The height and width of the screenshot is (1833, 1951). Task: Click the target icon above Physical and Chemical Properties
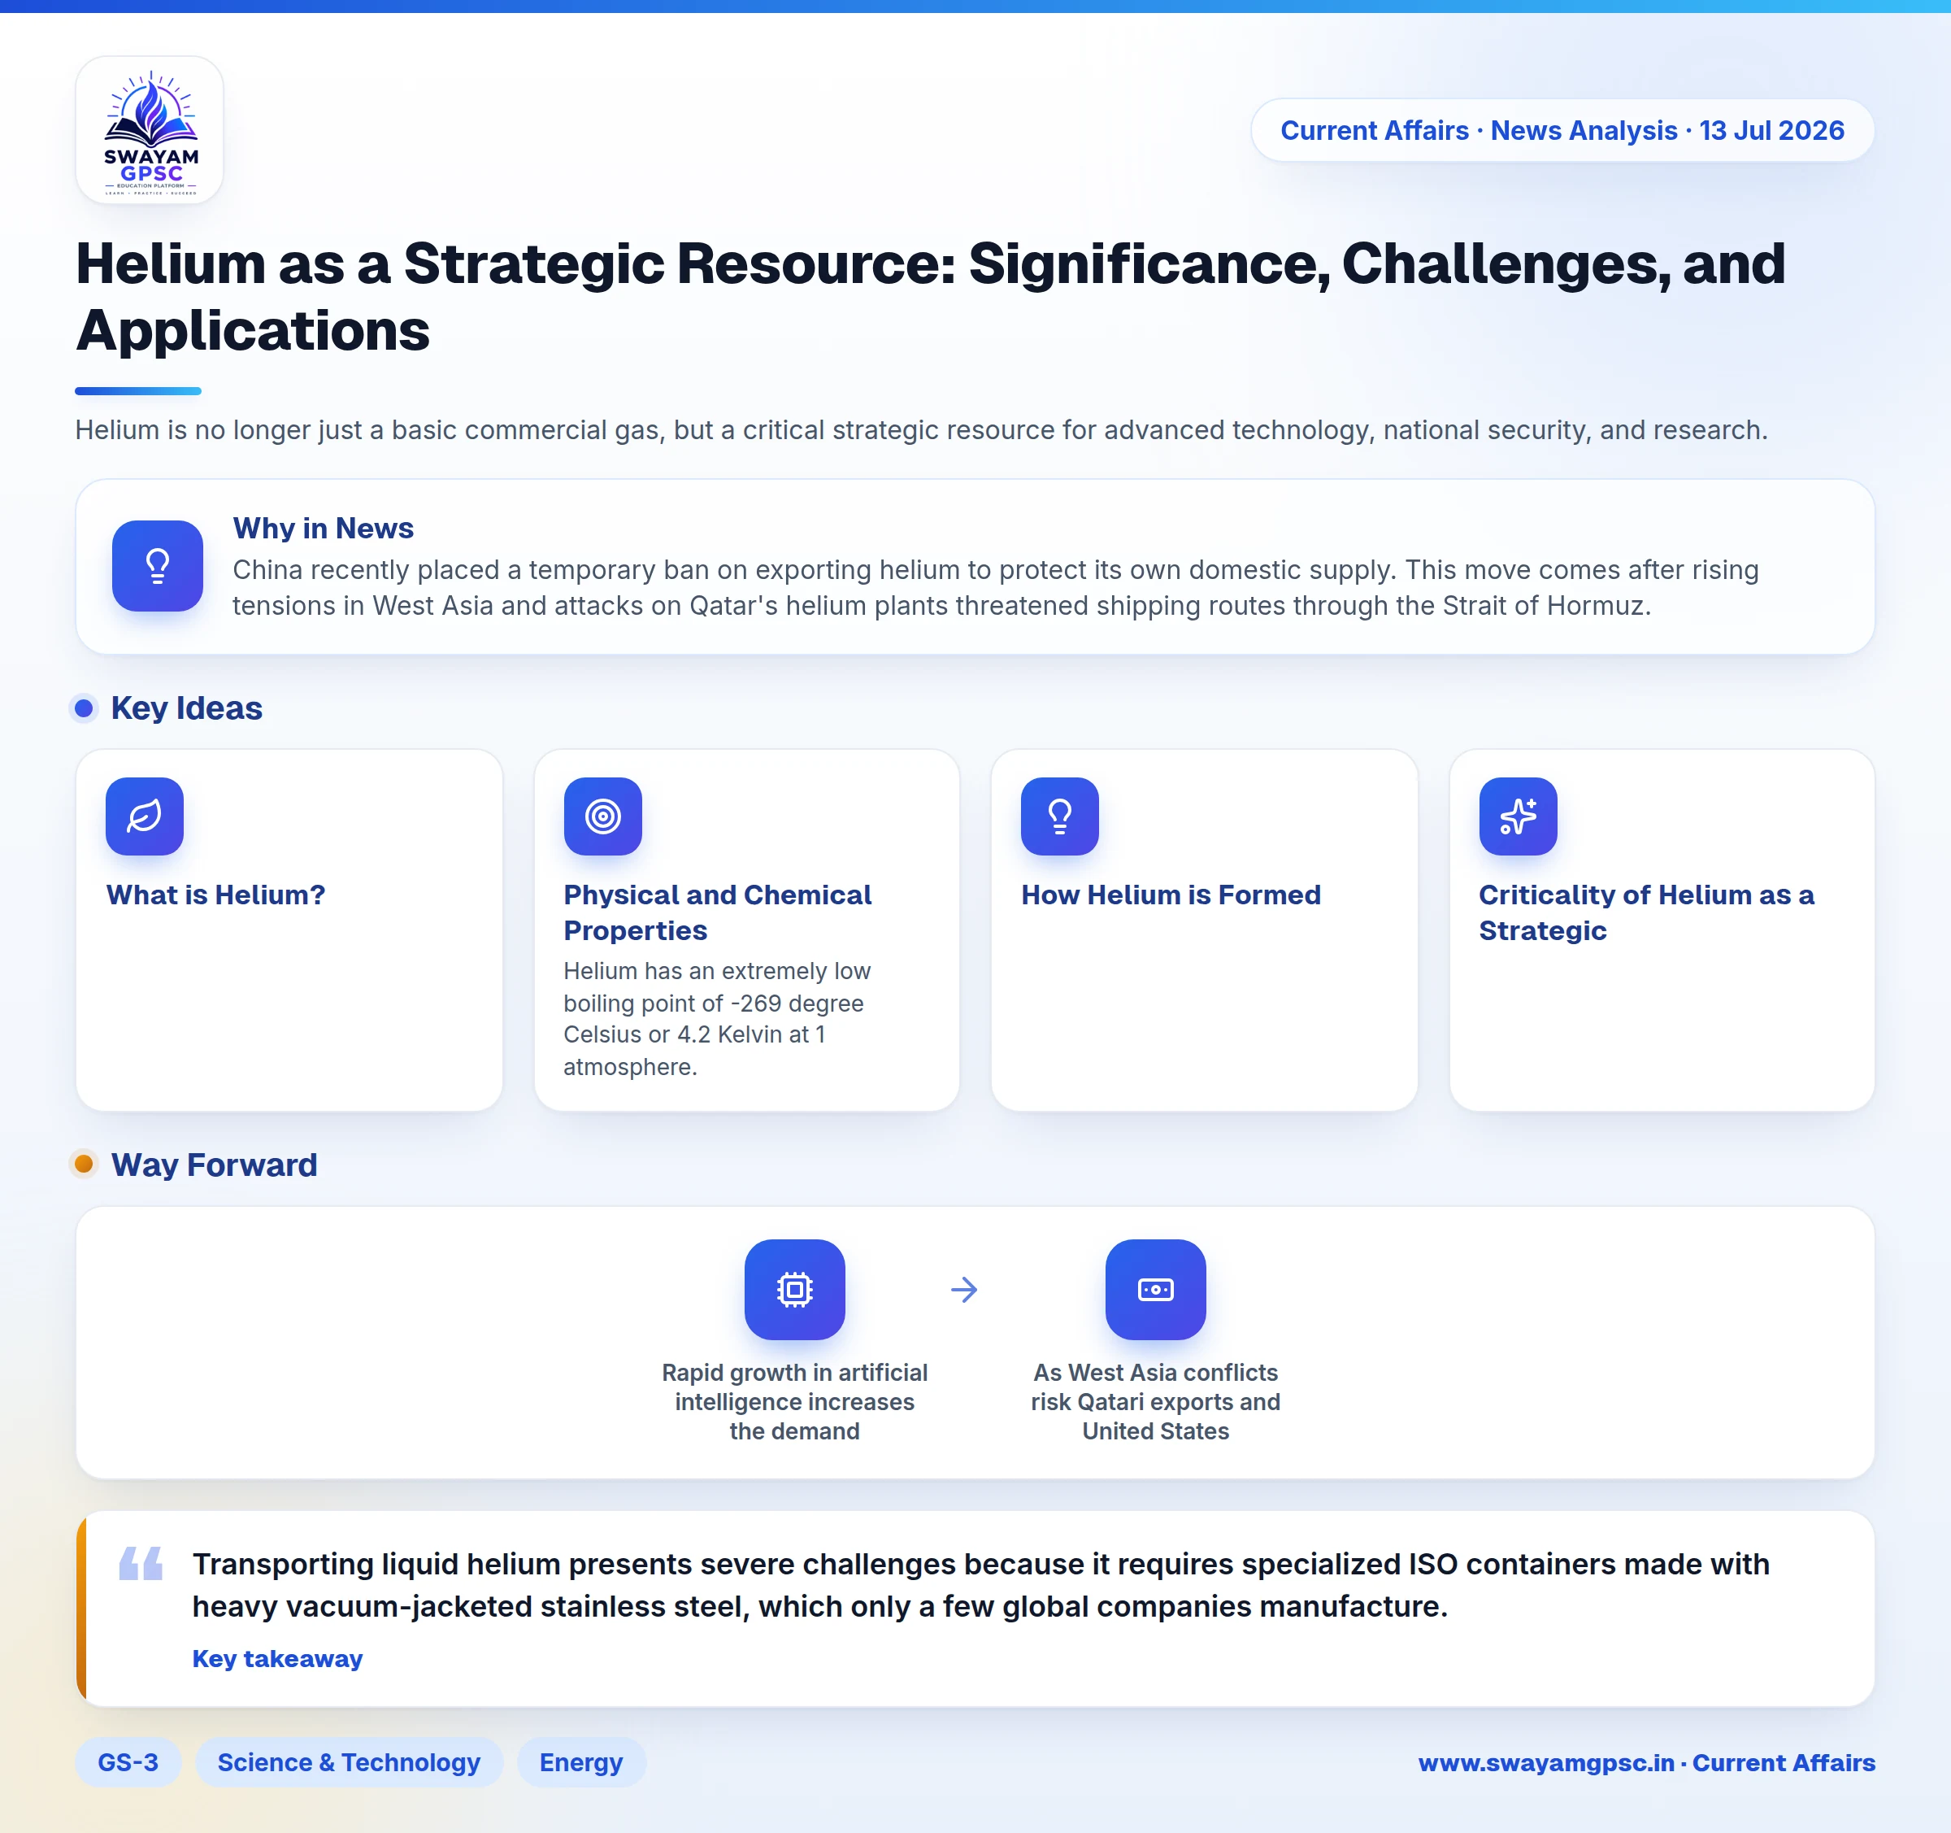(602, 816)
